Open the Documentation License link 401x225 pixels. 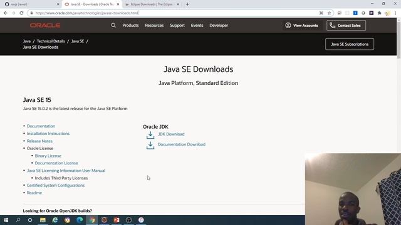56,163
